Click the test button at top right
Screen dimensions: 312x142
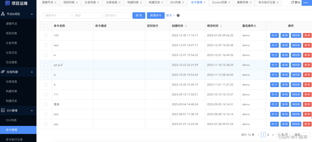[x=306, y=2]
